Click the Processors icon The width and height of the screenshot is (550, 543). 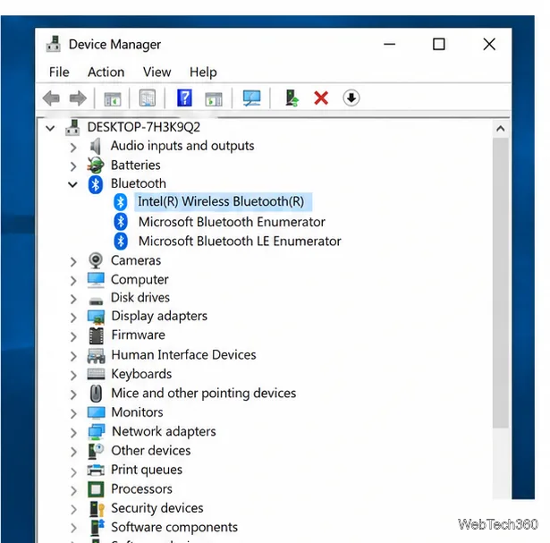(x=96, y=489)
